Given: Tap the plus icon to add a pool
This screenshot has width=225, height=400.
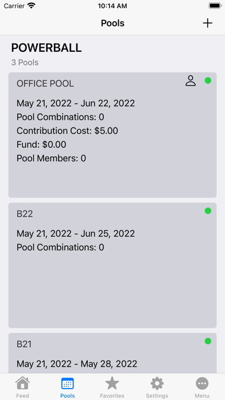Looking at the screenshot, I should 207,23.
